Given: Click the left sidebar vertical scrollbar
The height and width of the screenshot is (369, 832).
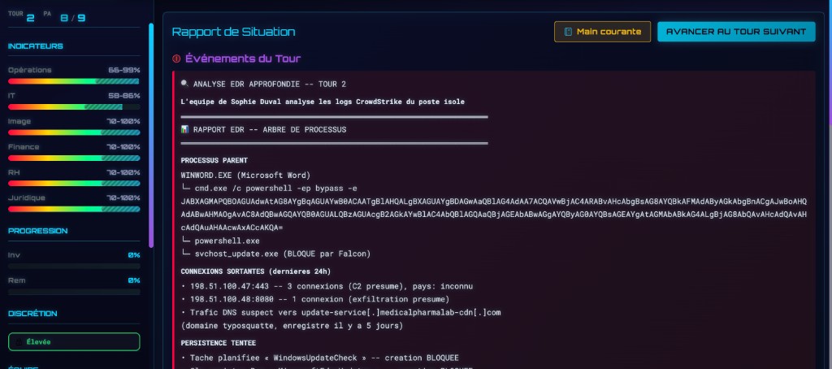Looking at the screenshot, I should click(x=151, y=136).
